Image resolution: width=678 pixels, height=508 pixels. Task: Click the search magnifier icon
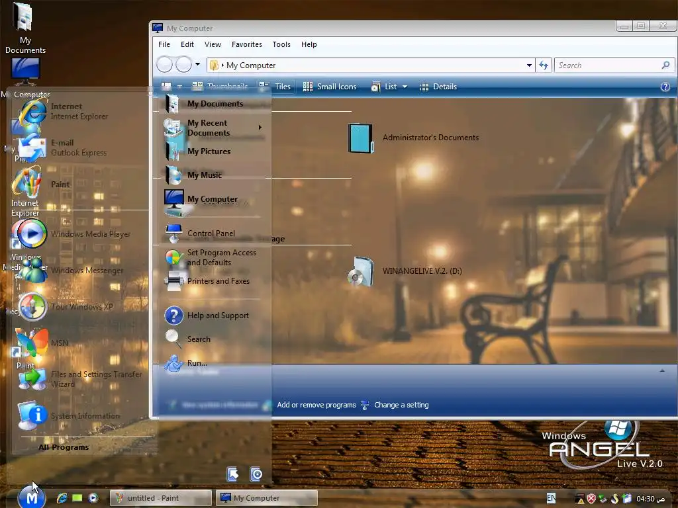click(x=666, y=65)
